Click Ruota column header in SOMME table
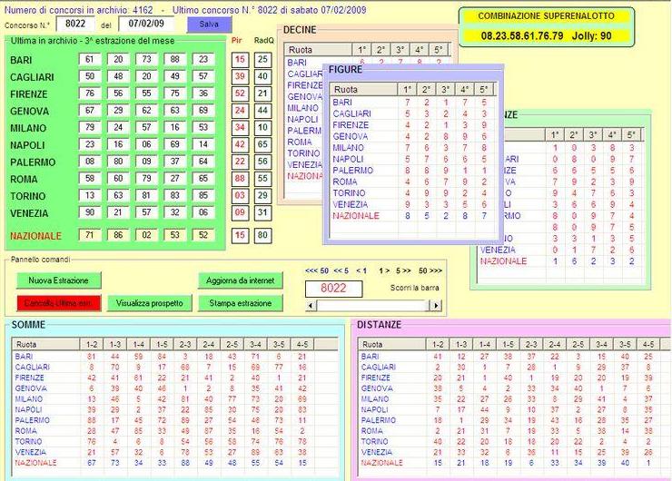 tap(45, 344)
